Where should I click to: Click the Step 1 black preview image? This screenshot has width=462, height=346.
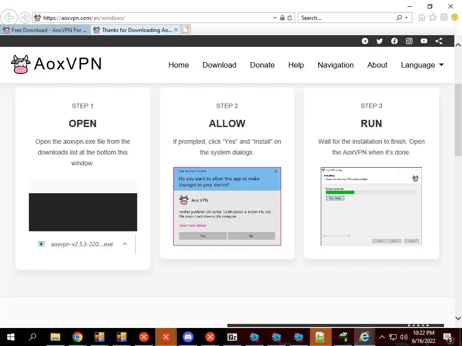click(x=83, y=212)
